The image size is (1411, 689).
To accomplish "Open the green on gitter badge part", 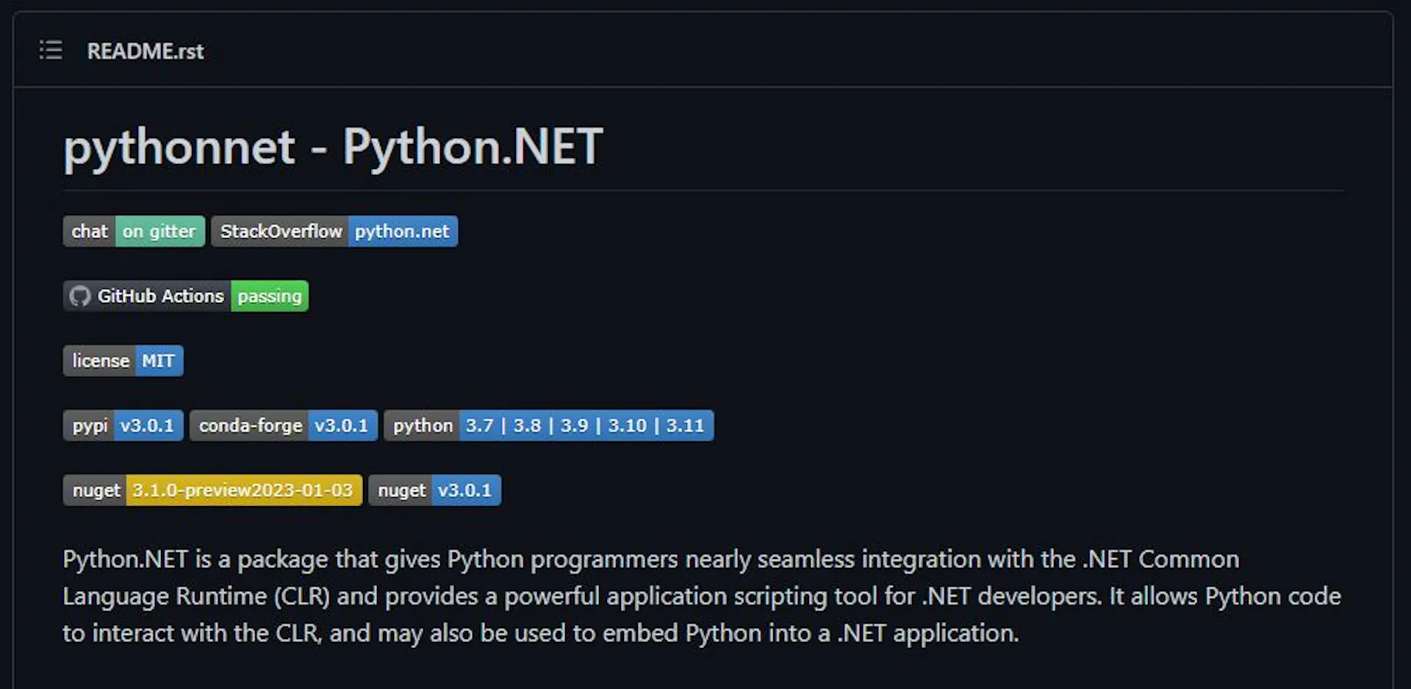I will [x=160, y=231].
